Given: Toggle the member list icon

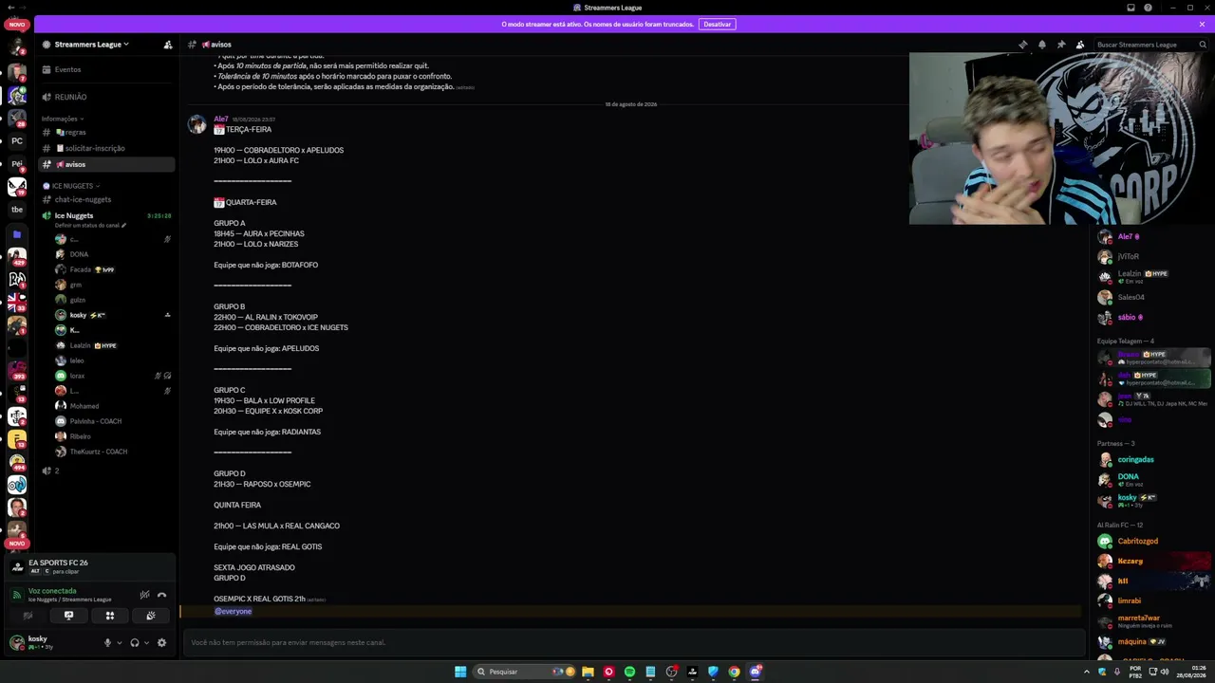Looking at the screenshot, I should 1080,45.
